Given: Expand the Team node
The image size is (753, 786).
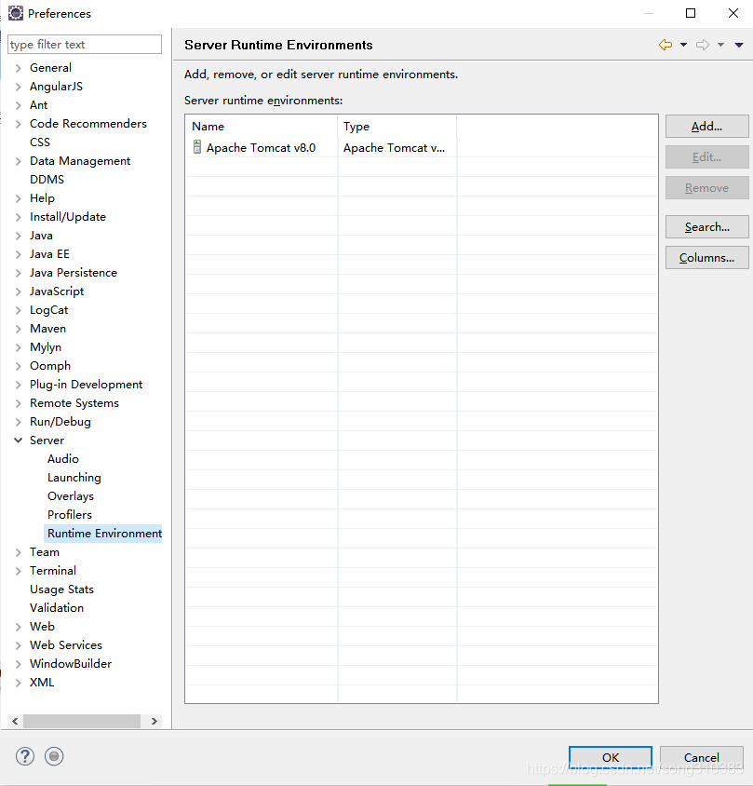Looking at the screenshot, I should pyautogui.click(x=18, y=552).
